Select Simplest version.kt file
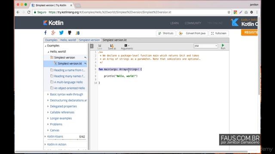The height and width of the screenshot is (154, 275). [x=70, y=64]
